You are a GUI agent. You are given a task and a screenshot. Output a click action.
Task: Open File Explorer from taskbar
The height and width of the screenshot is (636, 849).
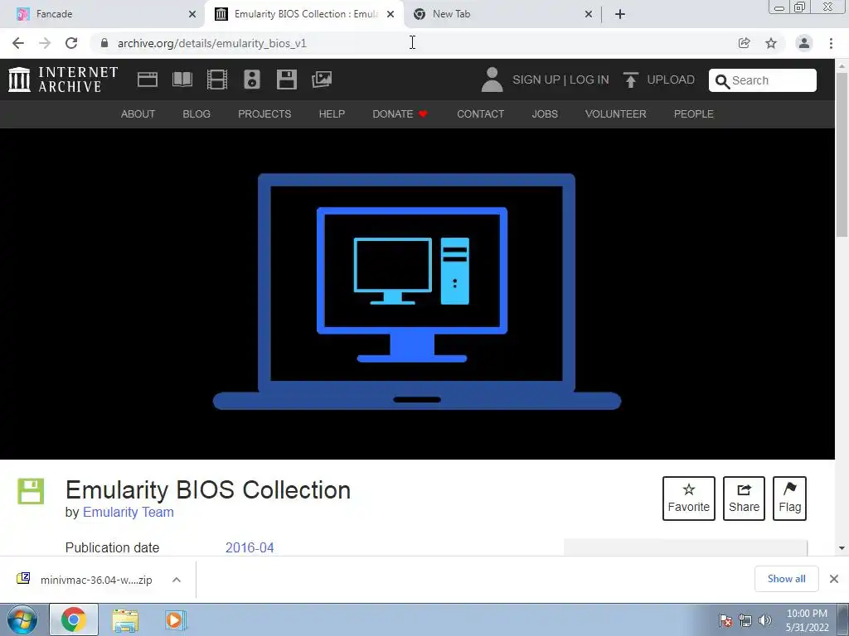point(125,620)
